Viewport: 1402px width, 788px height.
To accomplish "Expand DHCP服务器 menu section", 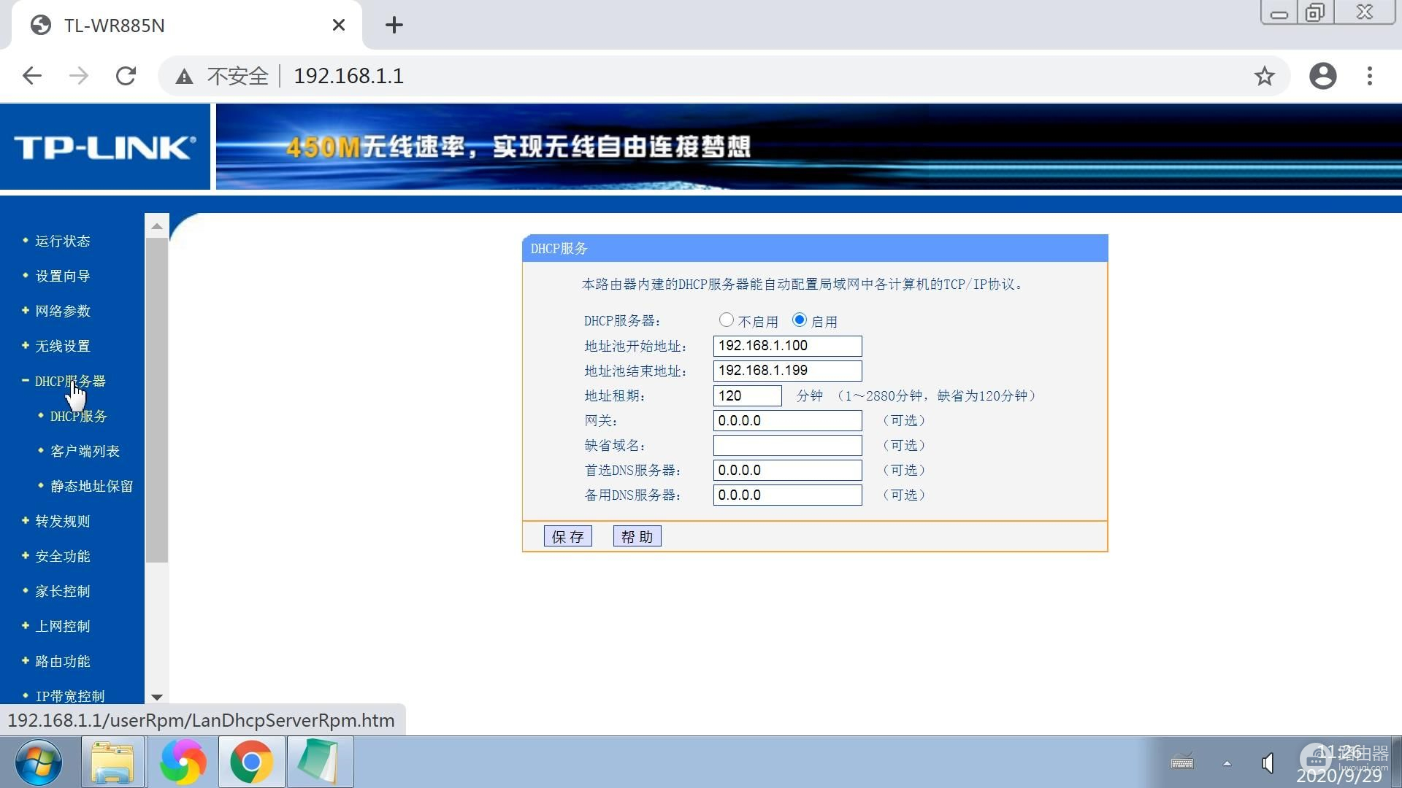I will (70, 380).
